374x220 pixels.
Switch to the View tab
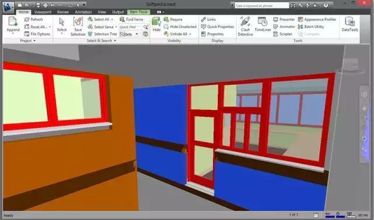102,12
